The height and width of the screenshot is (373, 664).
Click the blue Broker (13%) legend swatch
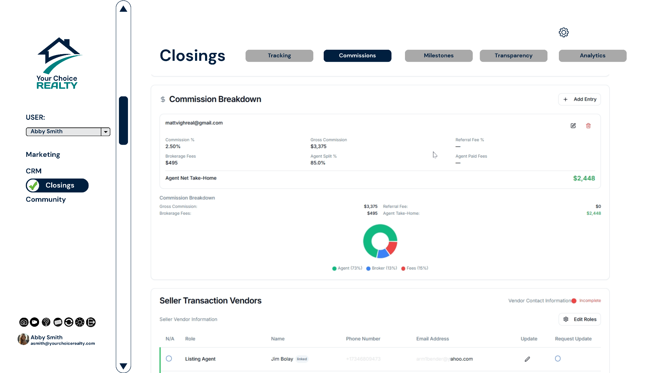pos(368,268)
